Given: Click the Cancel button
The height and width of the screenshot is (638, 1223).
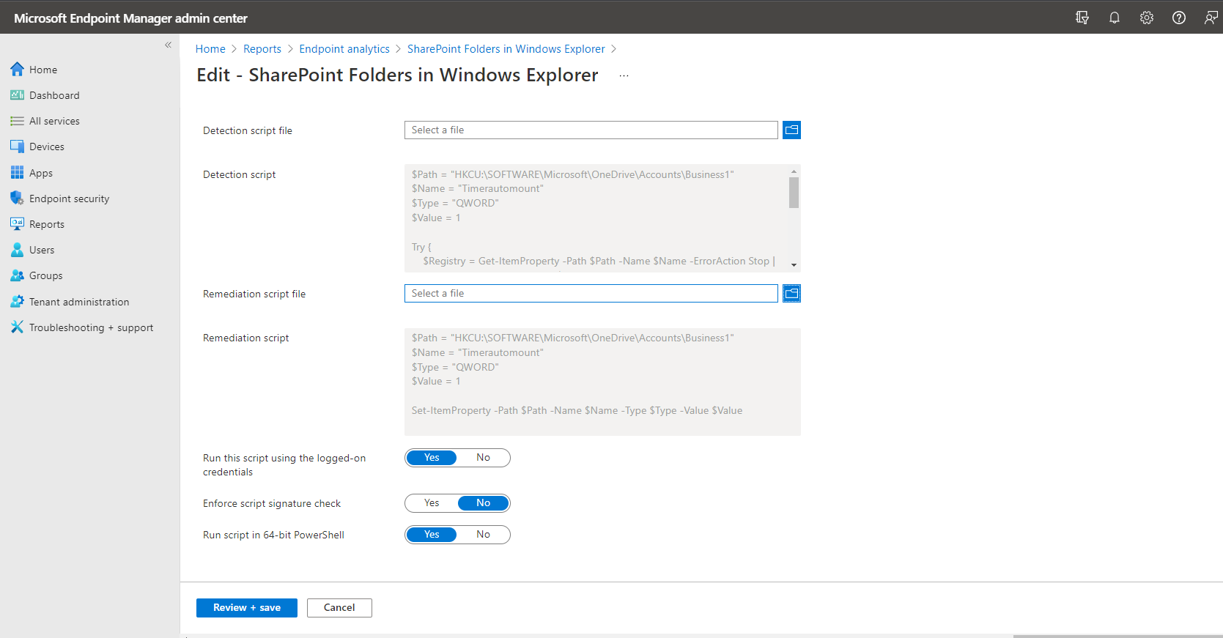Looking at the screenshot, I should point(339,608).
